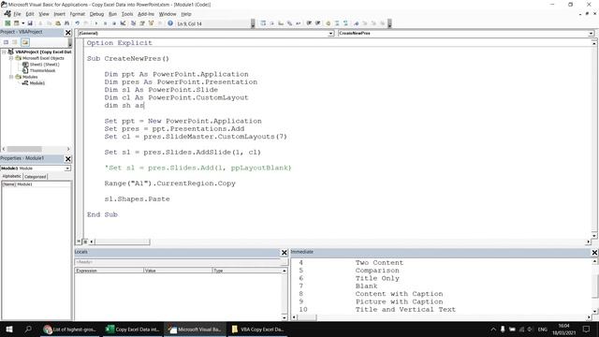Click the Paste icon in the toolbar
Image resolution: width=599 pixels, height=337 pixels.
point(58,23)
